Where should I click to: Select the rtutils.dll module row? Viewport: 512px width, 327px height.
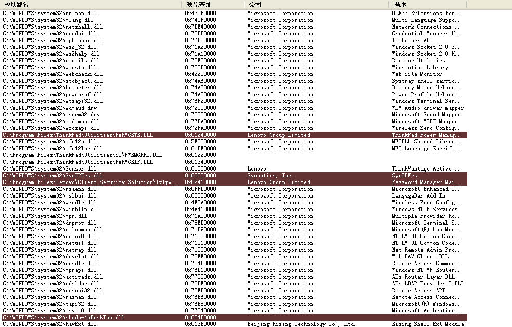click(235, 60)
